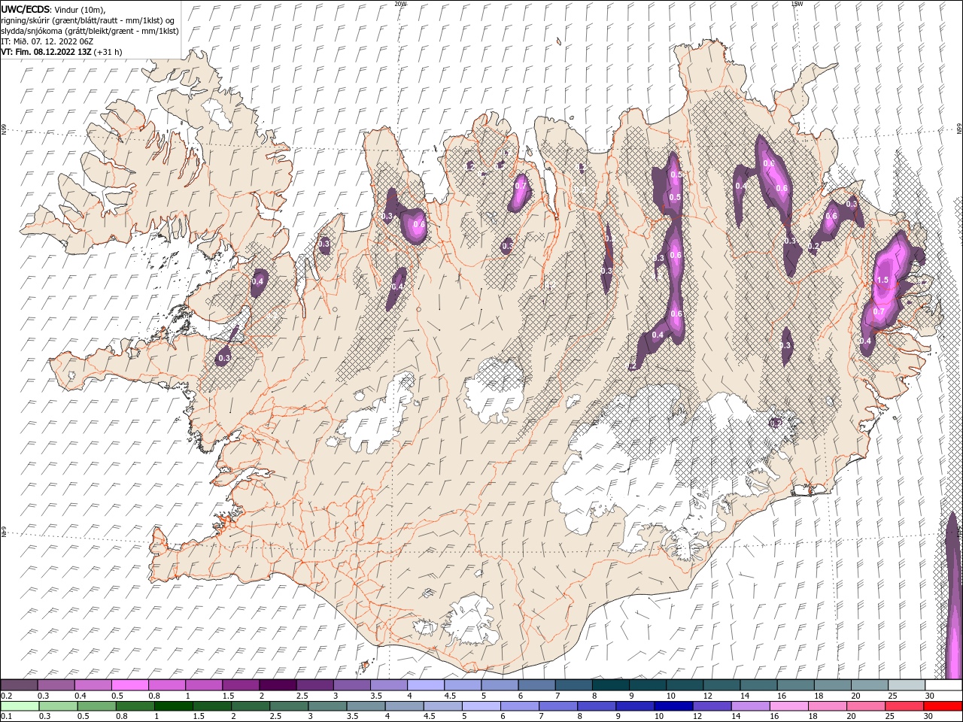Click the snow-scale swatch labeled 1.5
This screenshot has width=963, height=722.
coord(241,685)
